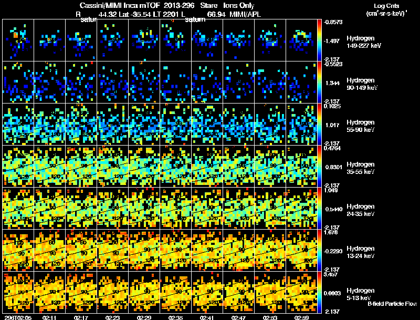Click the colorbar value '3.457'
The image size is (420, 320).
331,274
